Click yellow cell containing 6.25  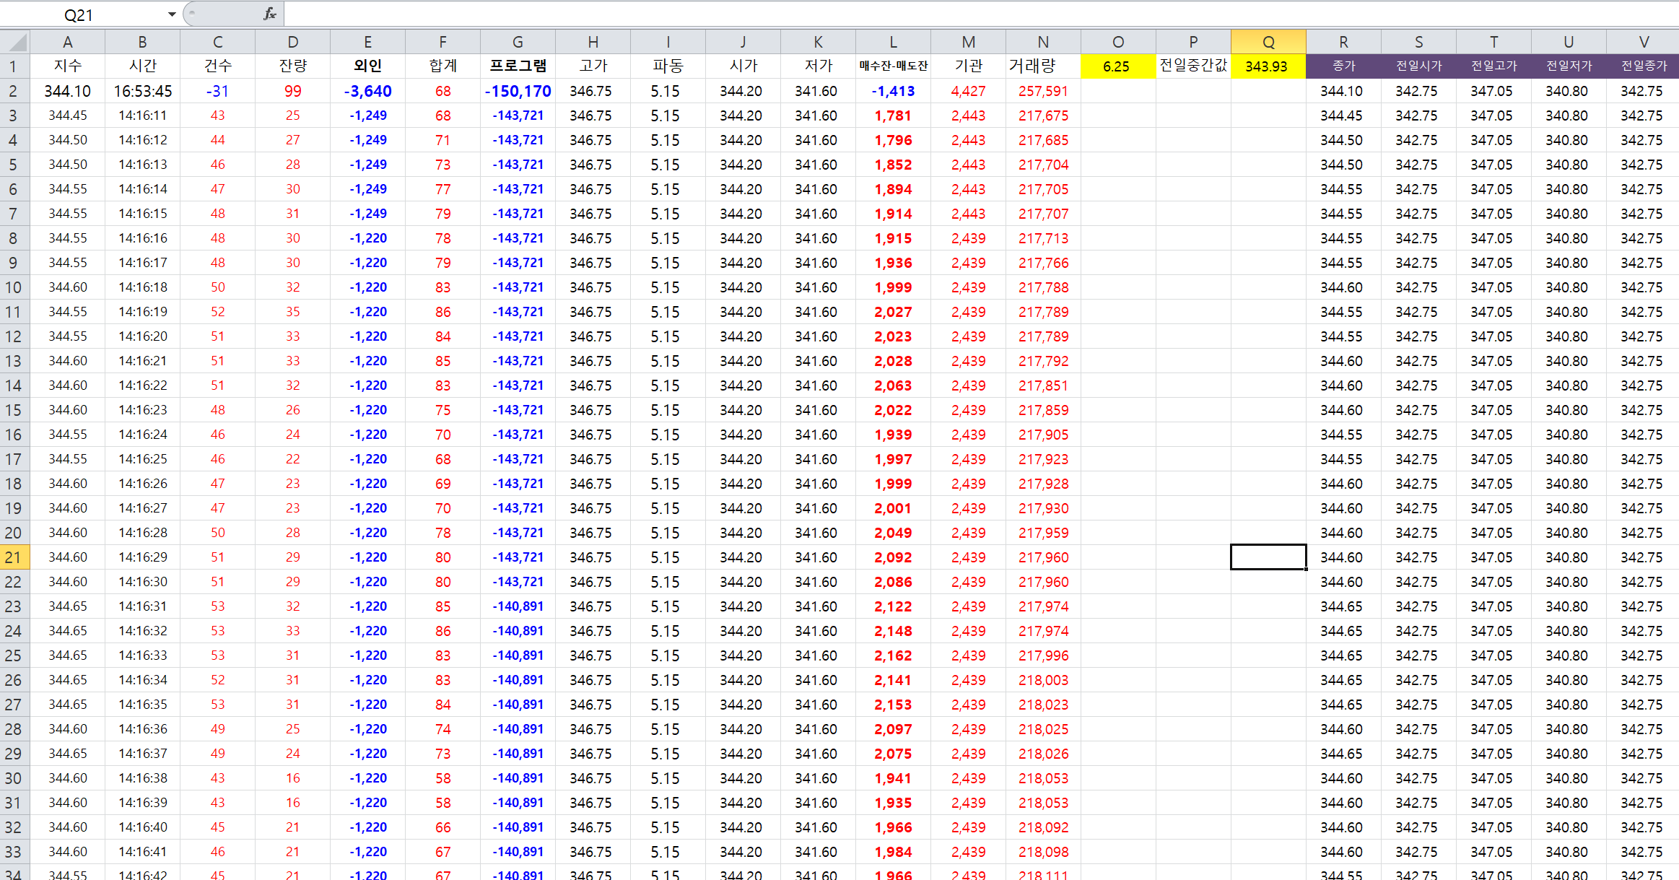[1117, 66]
